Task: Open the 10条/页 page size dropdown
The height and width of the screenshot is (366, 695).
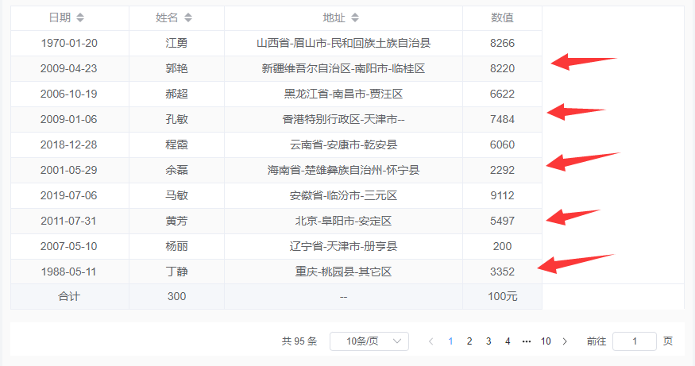Action: click(369, 341)
